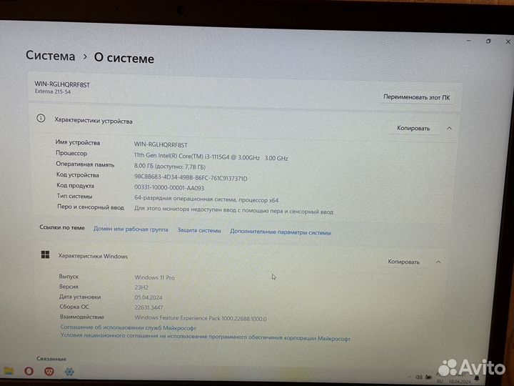Viewport: 514px width, 386px height.
Task: Select the device ID 98C8B683 value
Action: (191, 177)
